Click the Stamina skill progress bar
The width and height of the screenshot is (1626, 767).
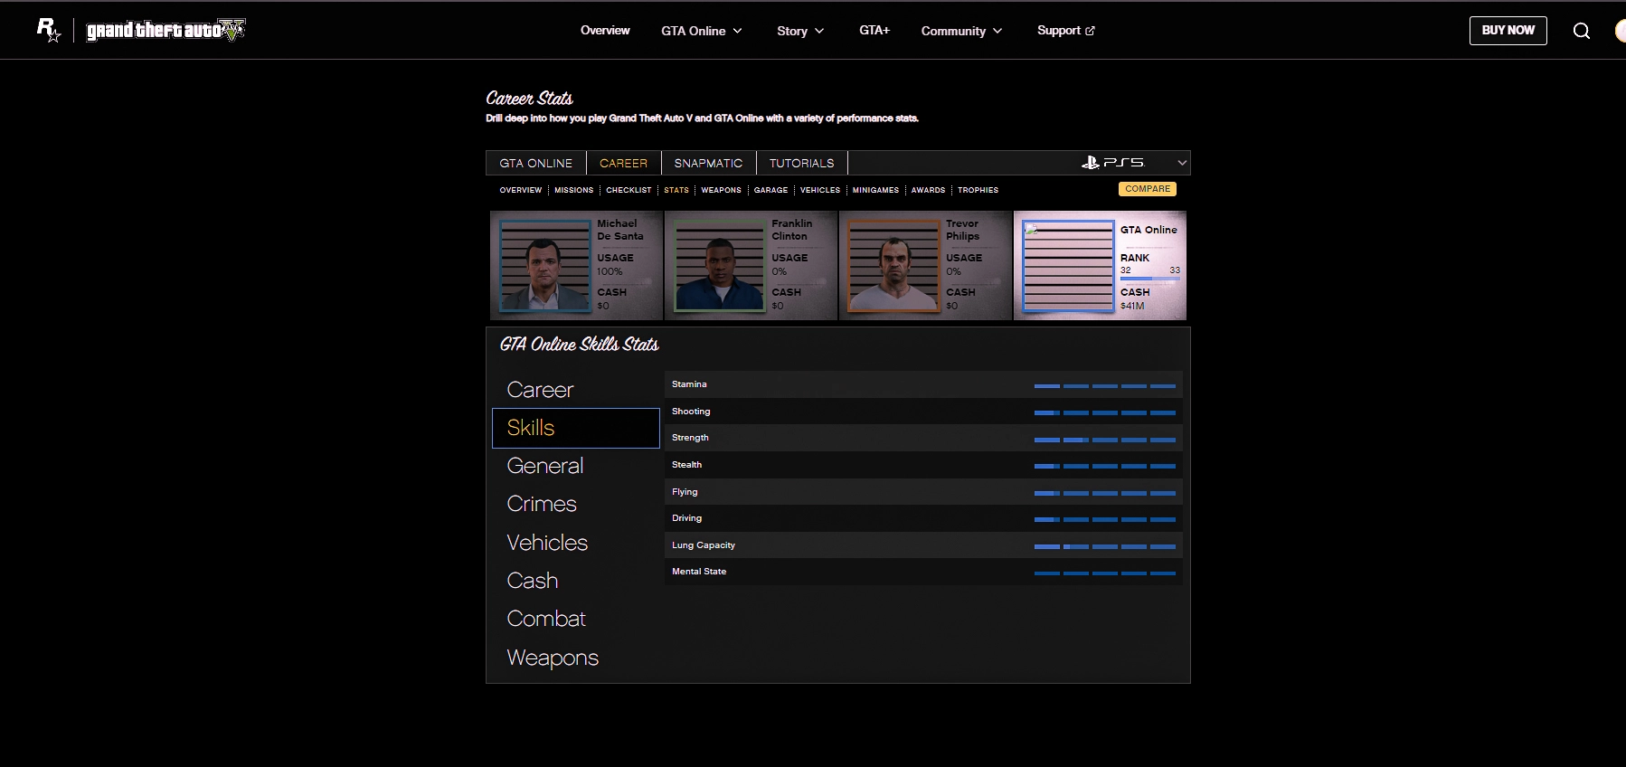click(1104, 386)
